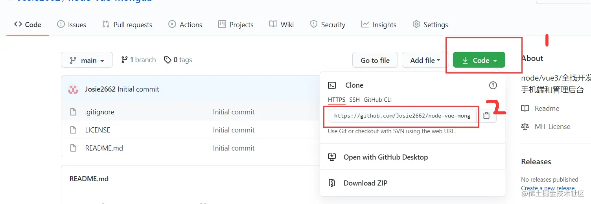591x204 pixels.
Task: Open the Wiki tab
Action: pos(282,24)
